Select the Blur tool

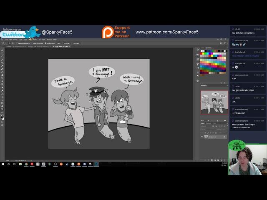(x=2, y=87)
